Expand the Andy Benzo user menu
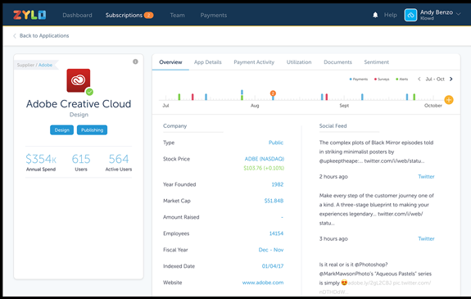 click(459, 14)
